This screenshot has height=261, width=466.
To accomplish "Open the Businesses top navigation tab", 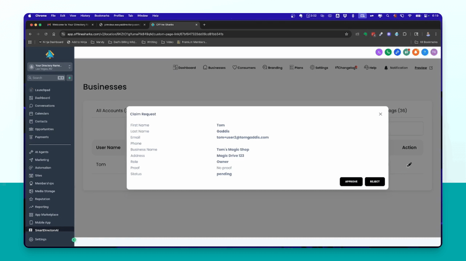I will (x=214, y=68).
